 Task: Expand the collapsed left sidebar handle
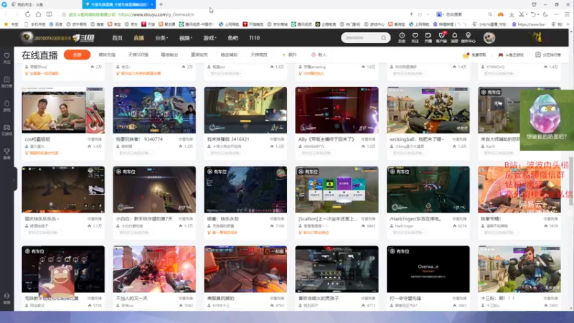click(x=14, y=179)
